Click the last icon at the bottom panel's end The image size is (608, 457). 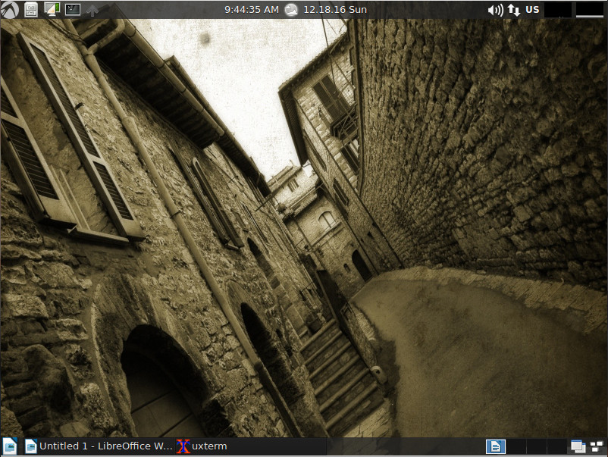597,446
